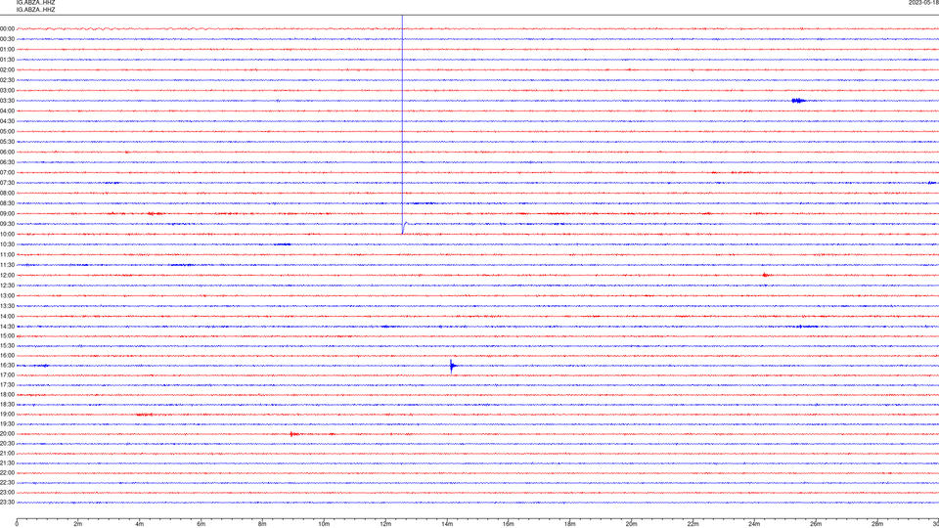Image resolution: width=939 pixels, height=528 pixels.
Task: Click the 26m axis tick label
Action: (x=816, y=524)
